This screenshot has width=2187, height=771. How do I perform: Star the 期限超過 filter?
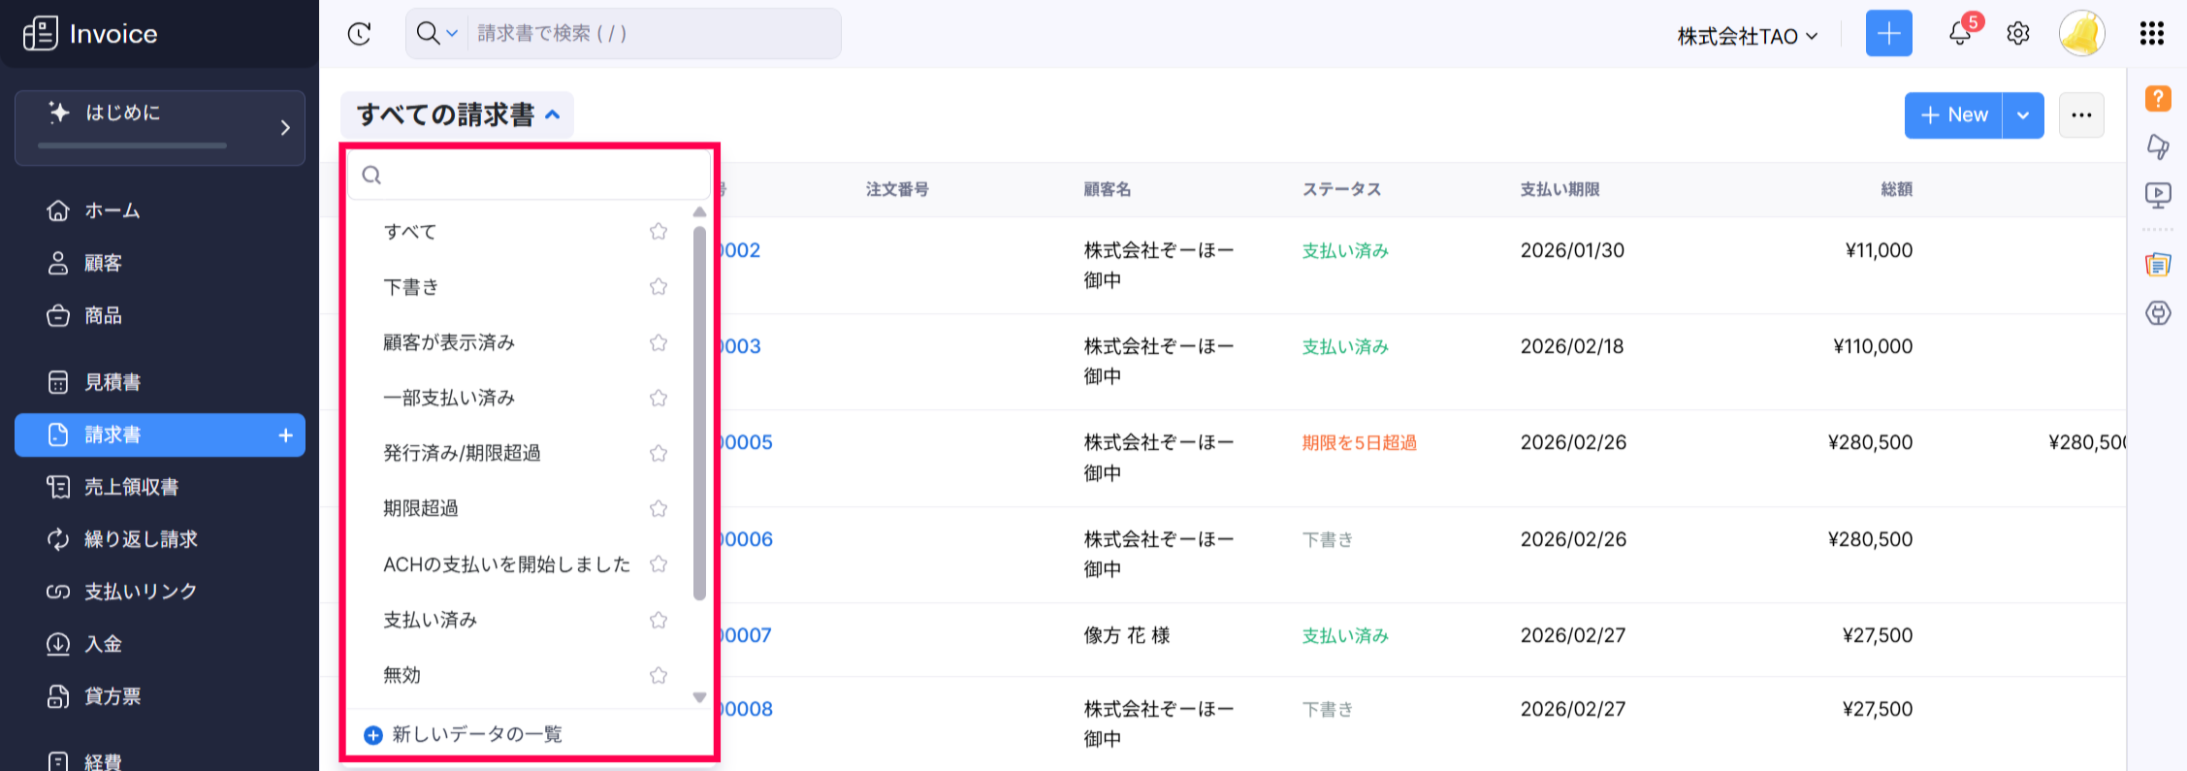(659, 508)
